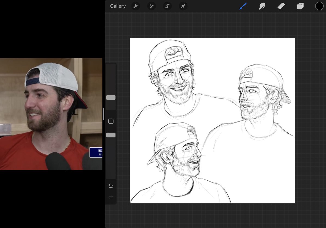Open the Gallery view
The image size is (326, 228).
point(118,6)
